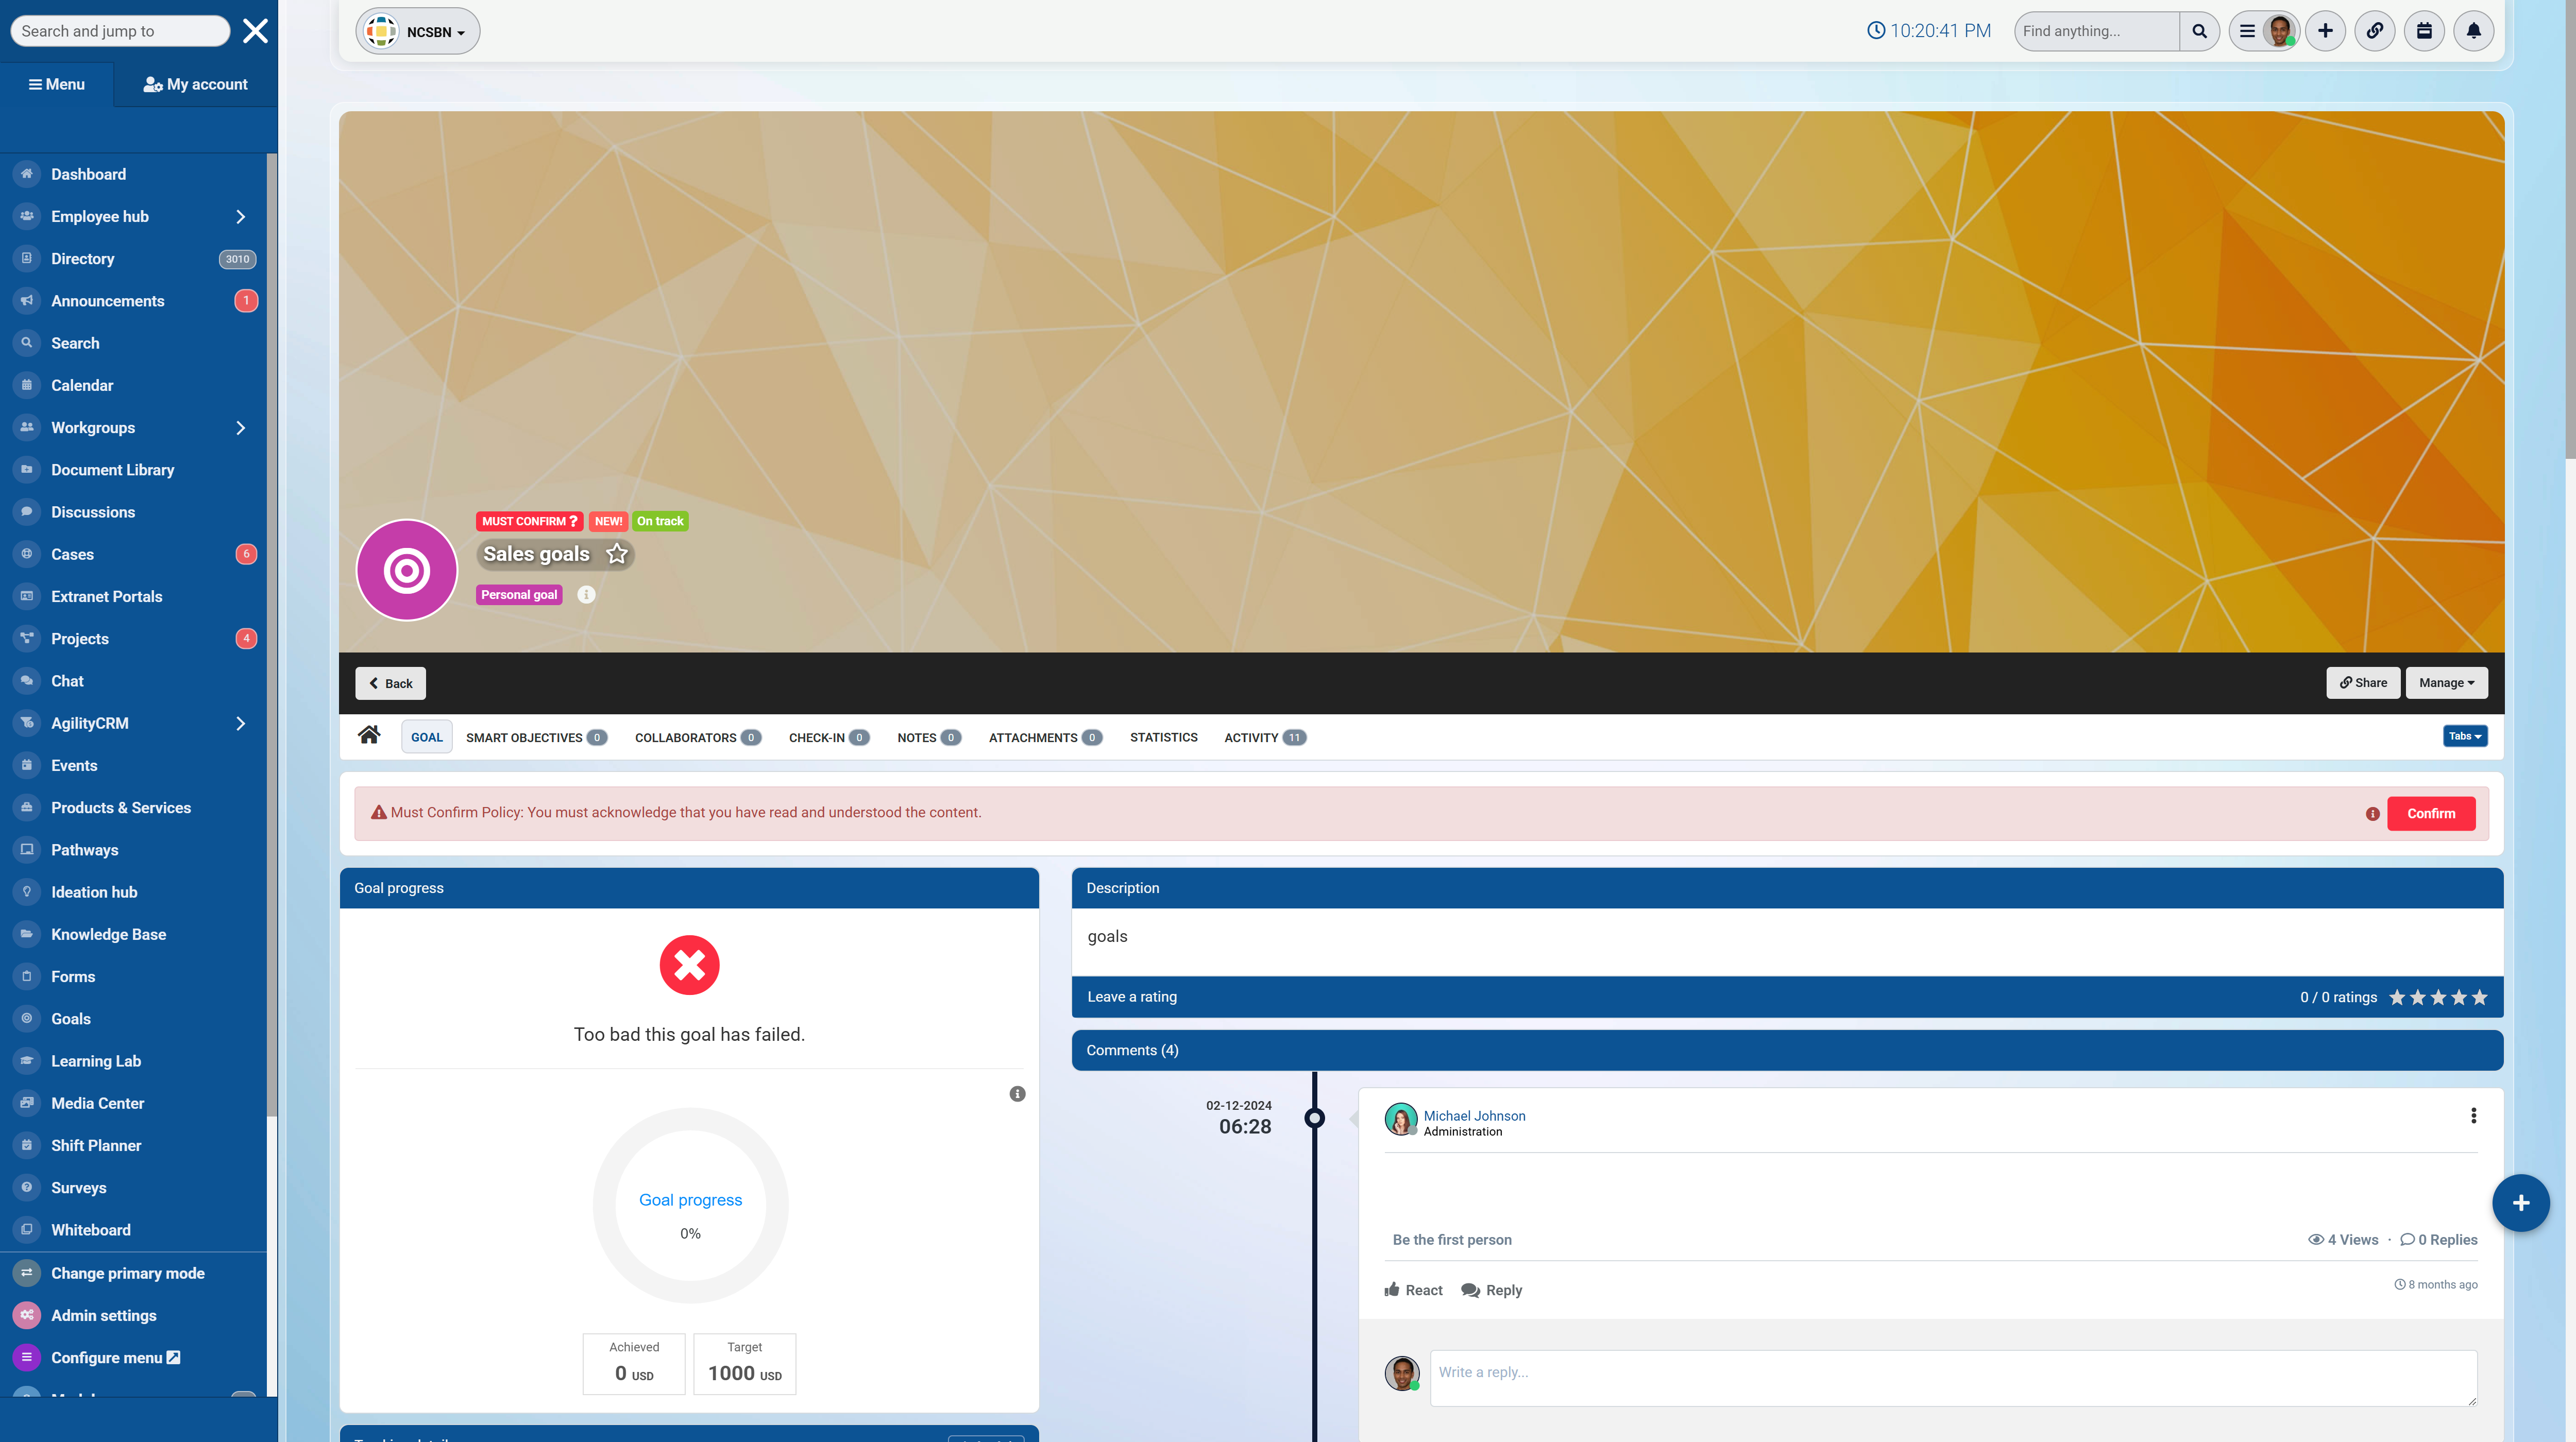Open notifications via the bell icon
The width and height of the screenshot is (2576, 1442).
point(2474,30)
